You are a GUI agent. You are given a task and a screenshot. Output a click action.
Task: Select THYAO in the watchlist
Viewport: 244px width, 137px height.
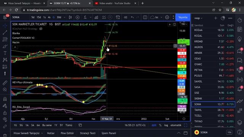(x=213, y=121)
